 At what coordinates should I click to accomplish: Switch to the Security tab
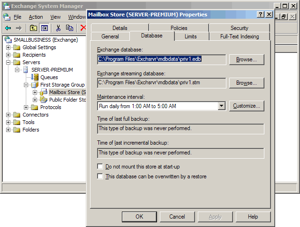pyautogui.click(x=240, y=28)
